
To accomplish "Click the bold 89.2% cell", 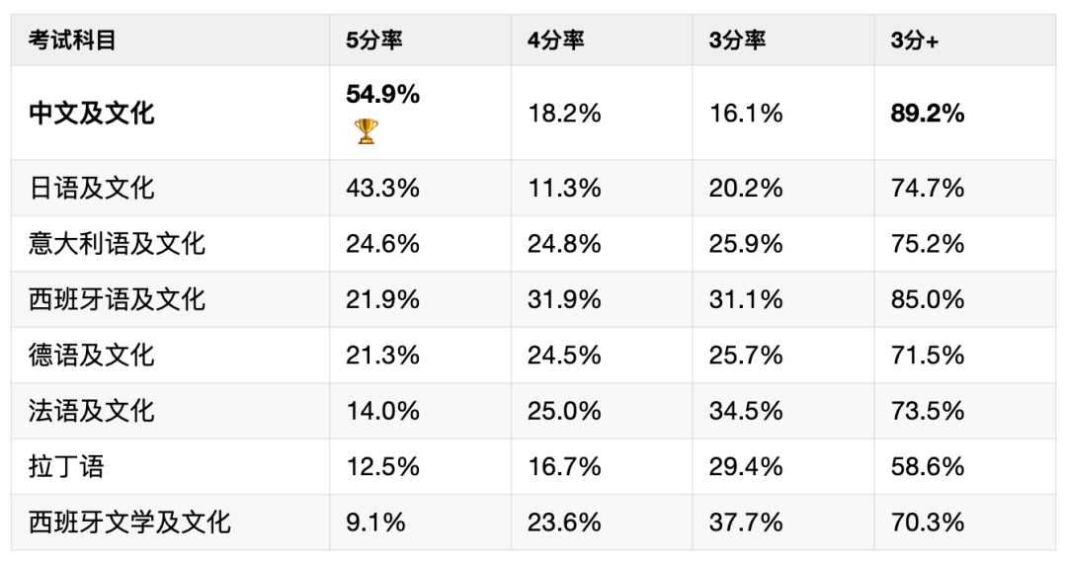I will tap(928, 114).
